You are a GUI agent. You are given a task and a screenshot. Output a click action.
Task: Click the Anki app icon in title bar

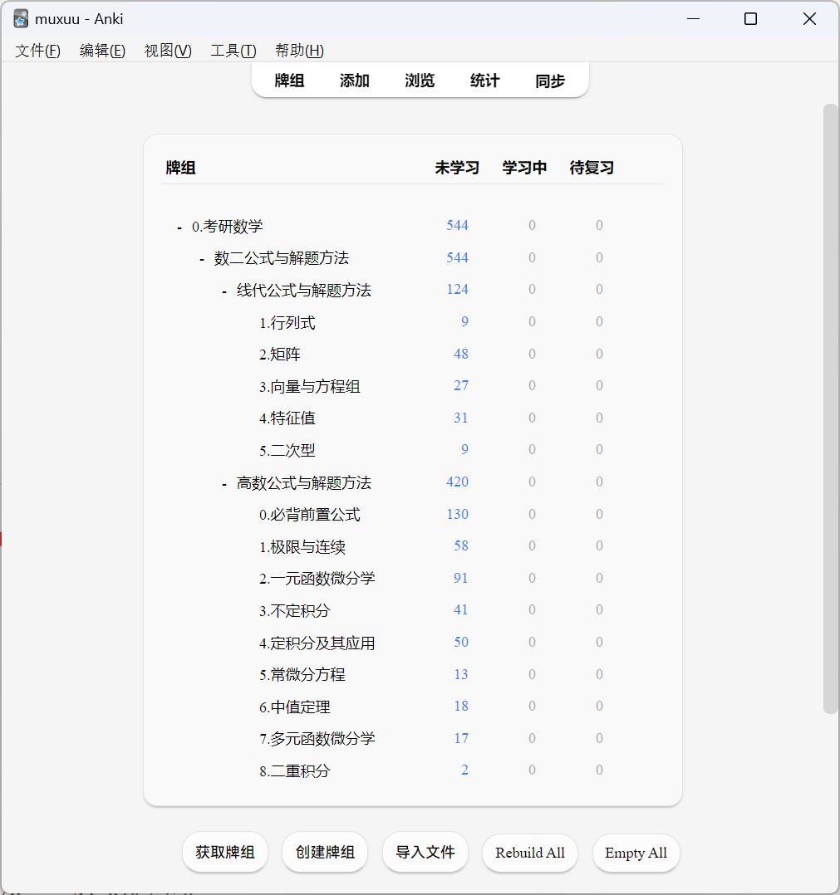click(x=21, y=19)
